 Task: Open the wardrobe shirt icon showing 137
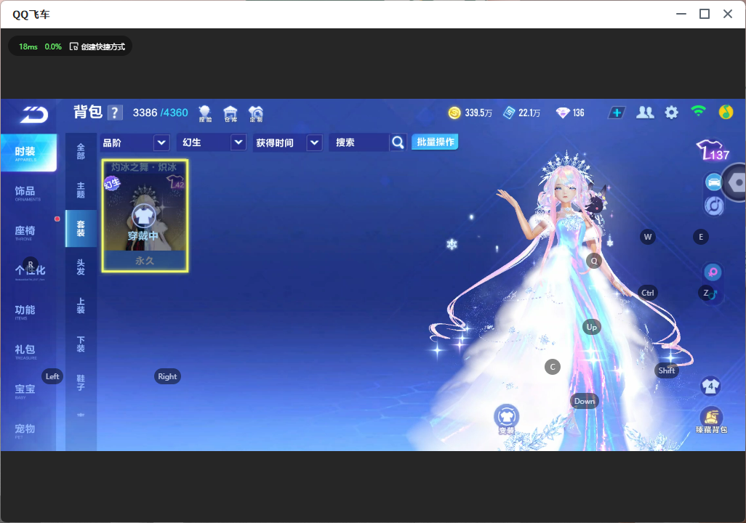[713, 150]
